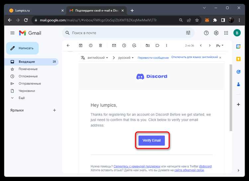
Task: Go back in Chrome browser history
Action: tap(10, 20)
